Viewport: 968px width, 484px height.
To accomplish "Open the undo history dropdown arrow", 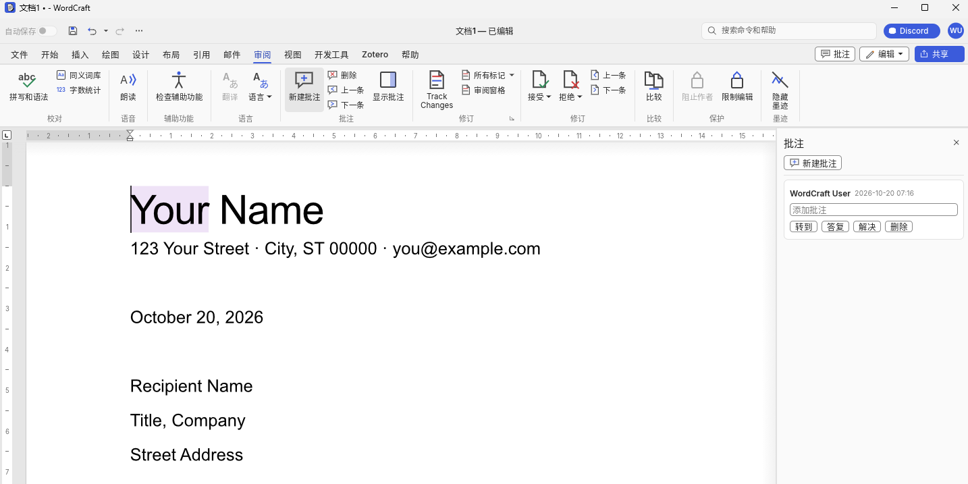I will [x=106, y=31].
